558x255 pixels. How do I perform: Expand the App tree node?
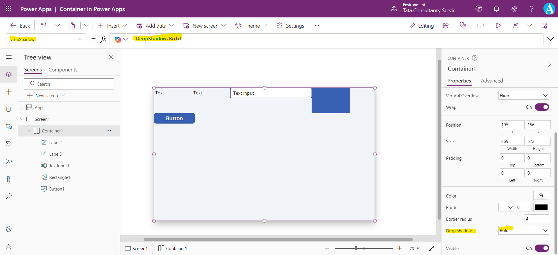coord(22,108)
